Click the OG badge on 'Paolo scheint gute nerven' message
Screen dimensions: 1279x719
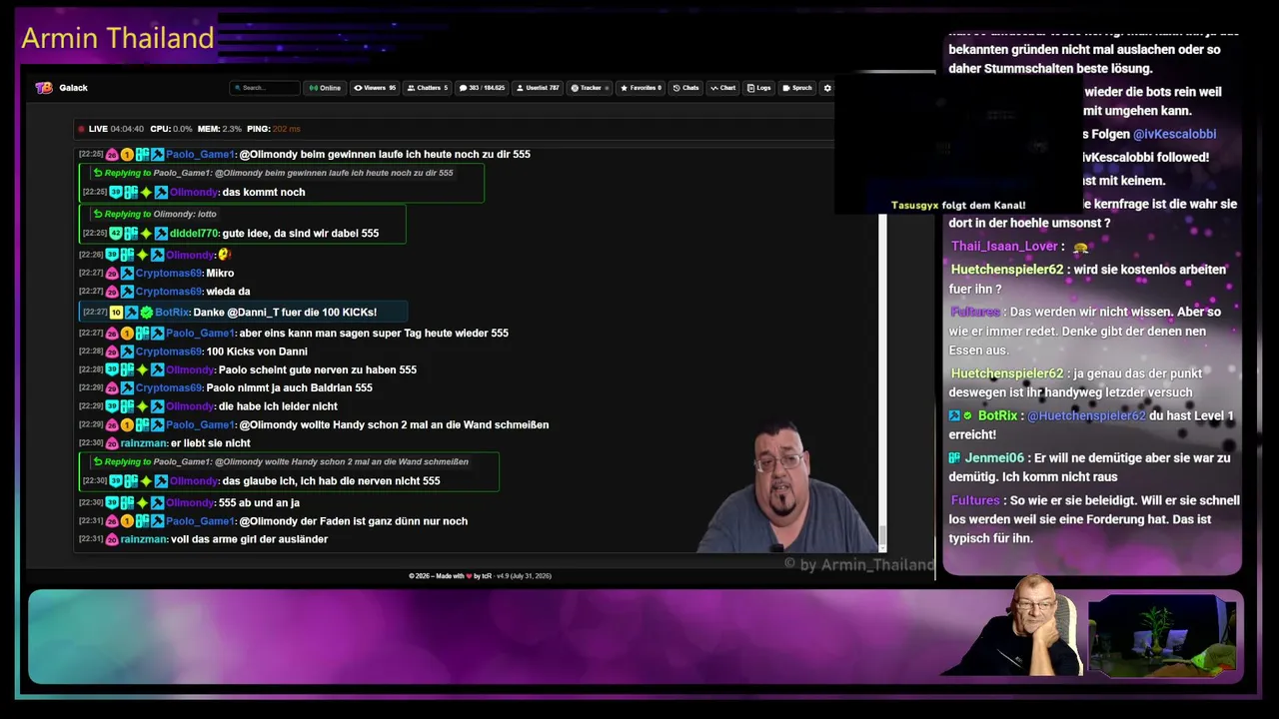128,369
